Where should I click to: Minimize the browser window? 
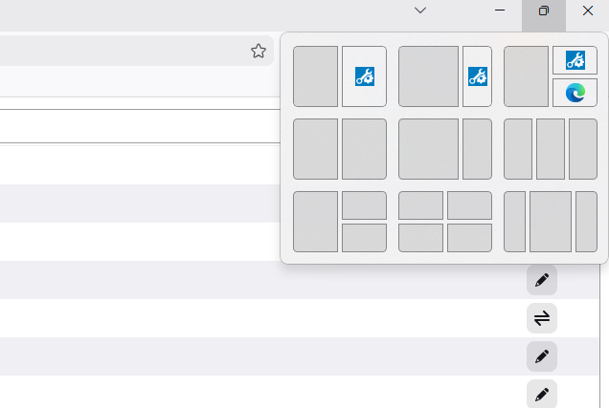point(500,11)
